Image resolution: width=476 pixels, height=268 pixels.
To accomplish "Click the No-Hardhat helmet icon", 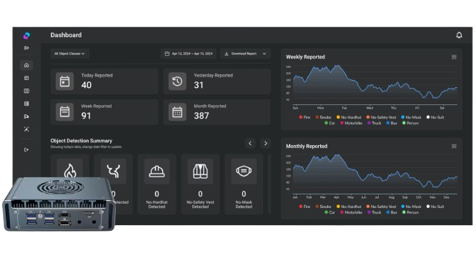I will click(x=157, y=171).
